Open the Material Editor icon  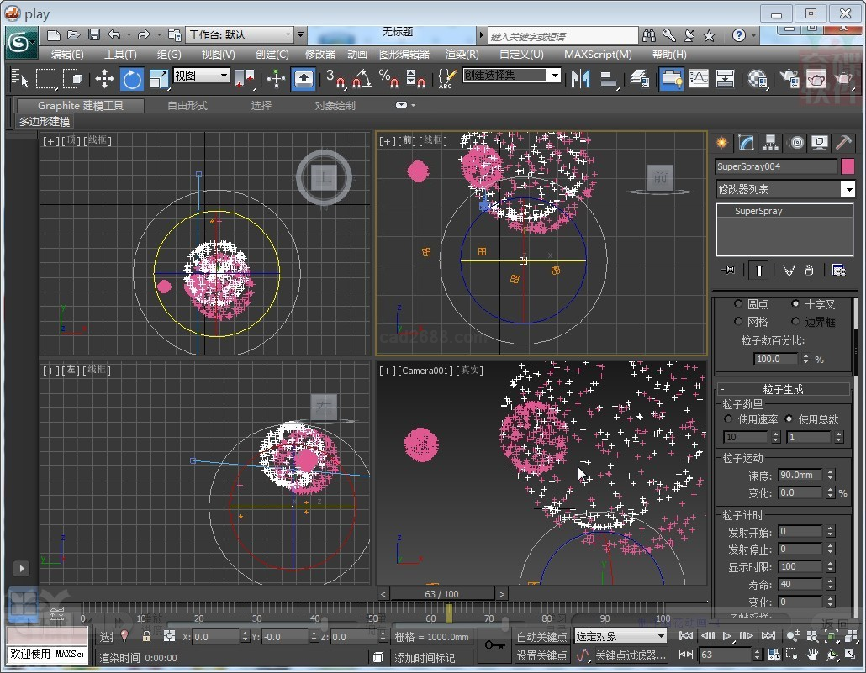(x=758, y=79)
